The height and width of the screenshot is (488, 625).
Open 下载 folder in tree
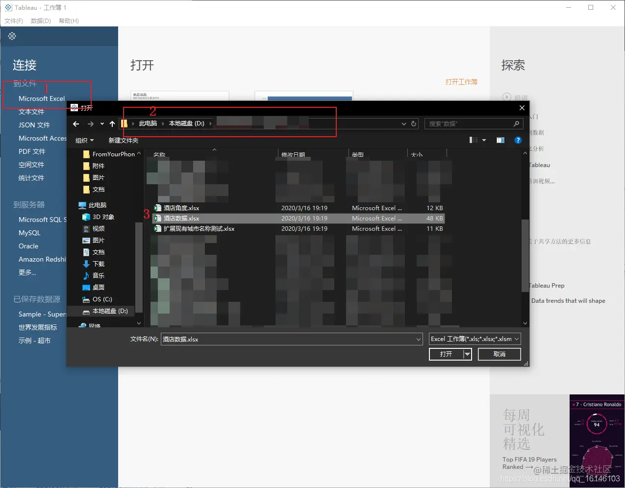click(x=94, y=264)
